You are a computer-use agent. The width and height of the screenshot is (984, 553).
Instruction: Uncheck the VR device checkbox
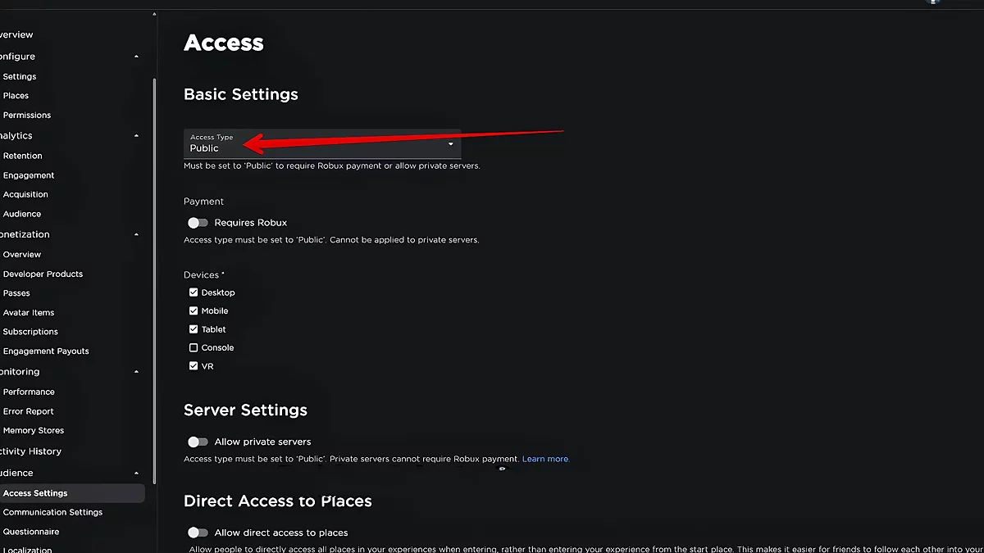194,366
